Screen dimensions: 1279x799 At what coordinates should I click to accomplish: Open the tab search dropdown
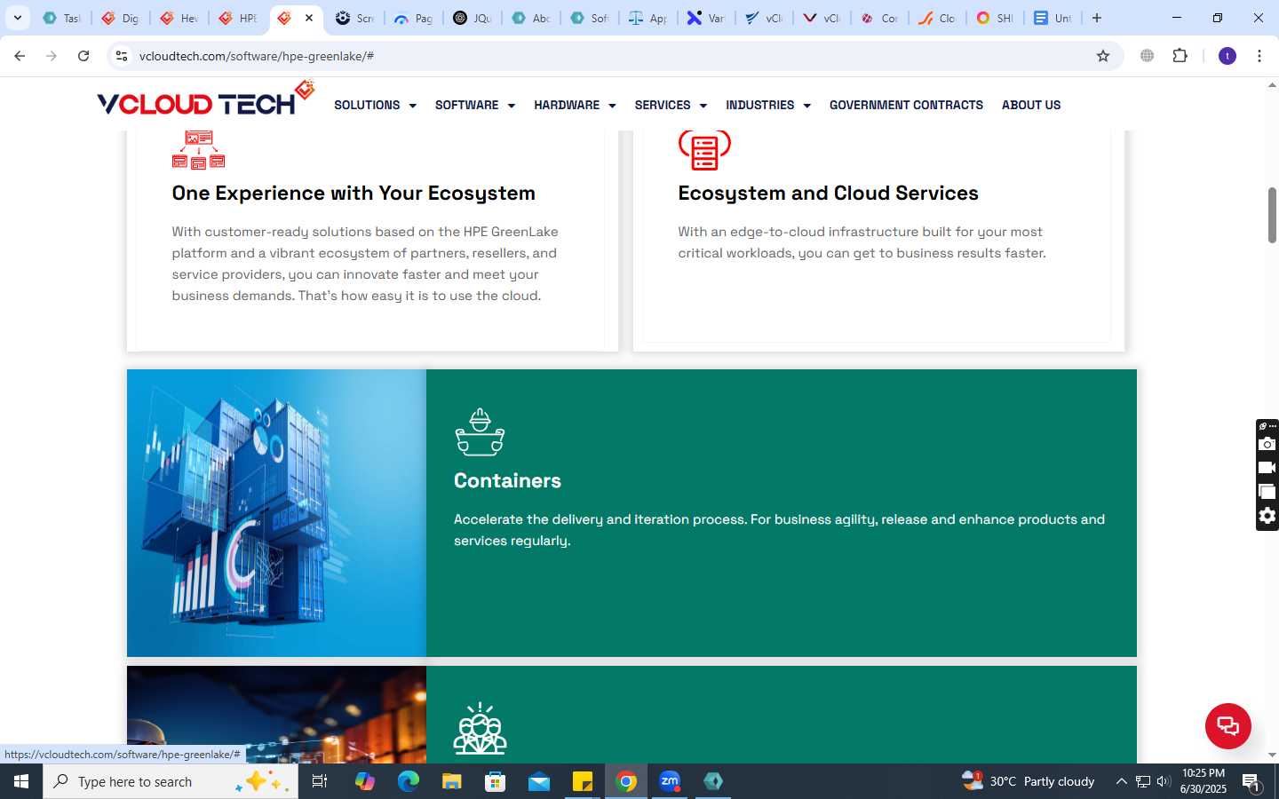click(x=17, y=18)
